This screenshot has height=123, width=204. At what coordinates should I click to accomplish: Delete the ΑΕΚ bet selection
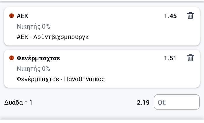(190, 16)
